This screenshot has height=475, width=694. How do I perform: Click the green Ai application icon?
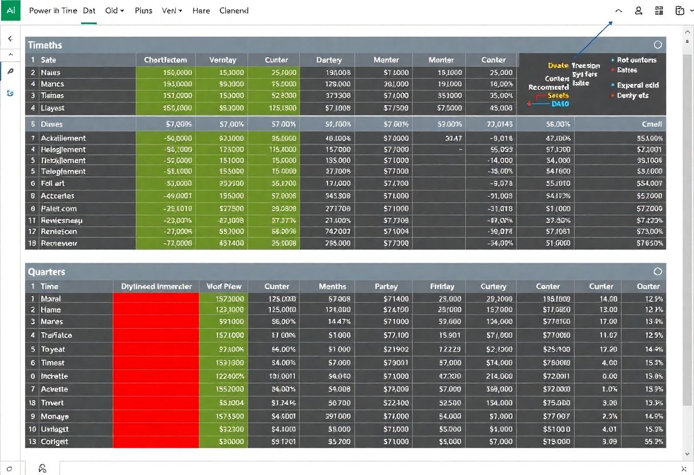click(x=10, y=10)
